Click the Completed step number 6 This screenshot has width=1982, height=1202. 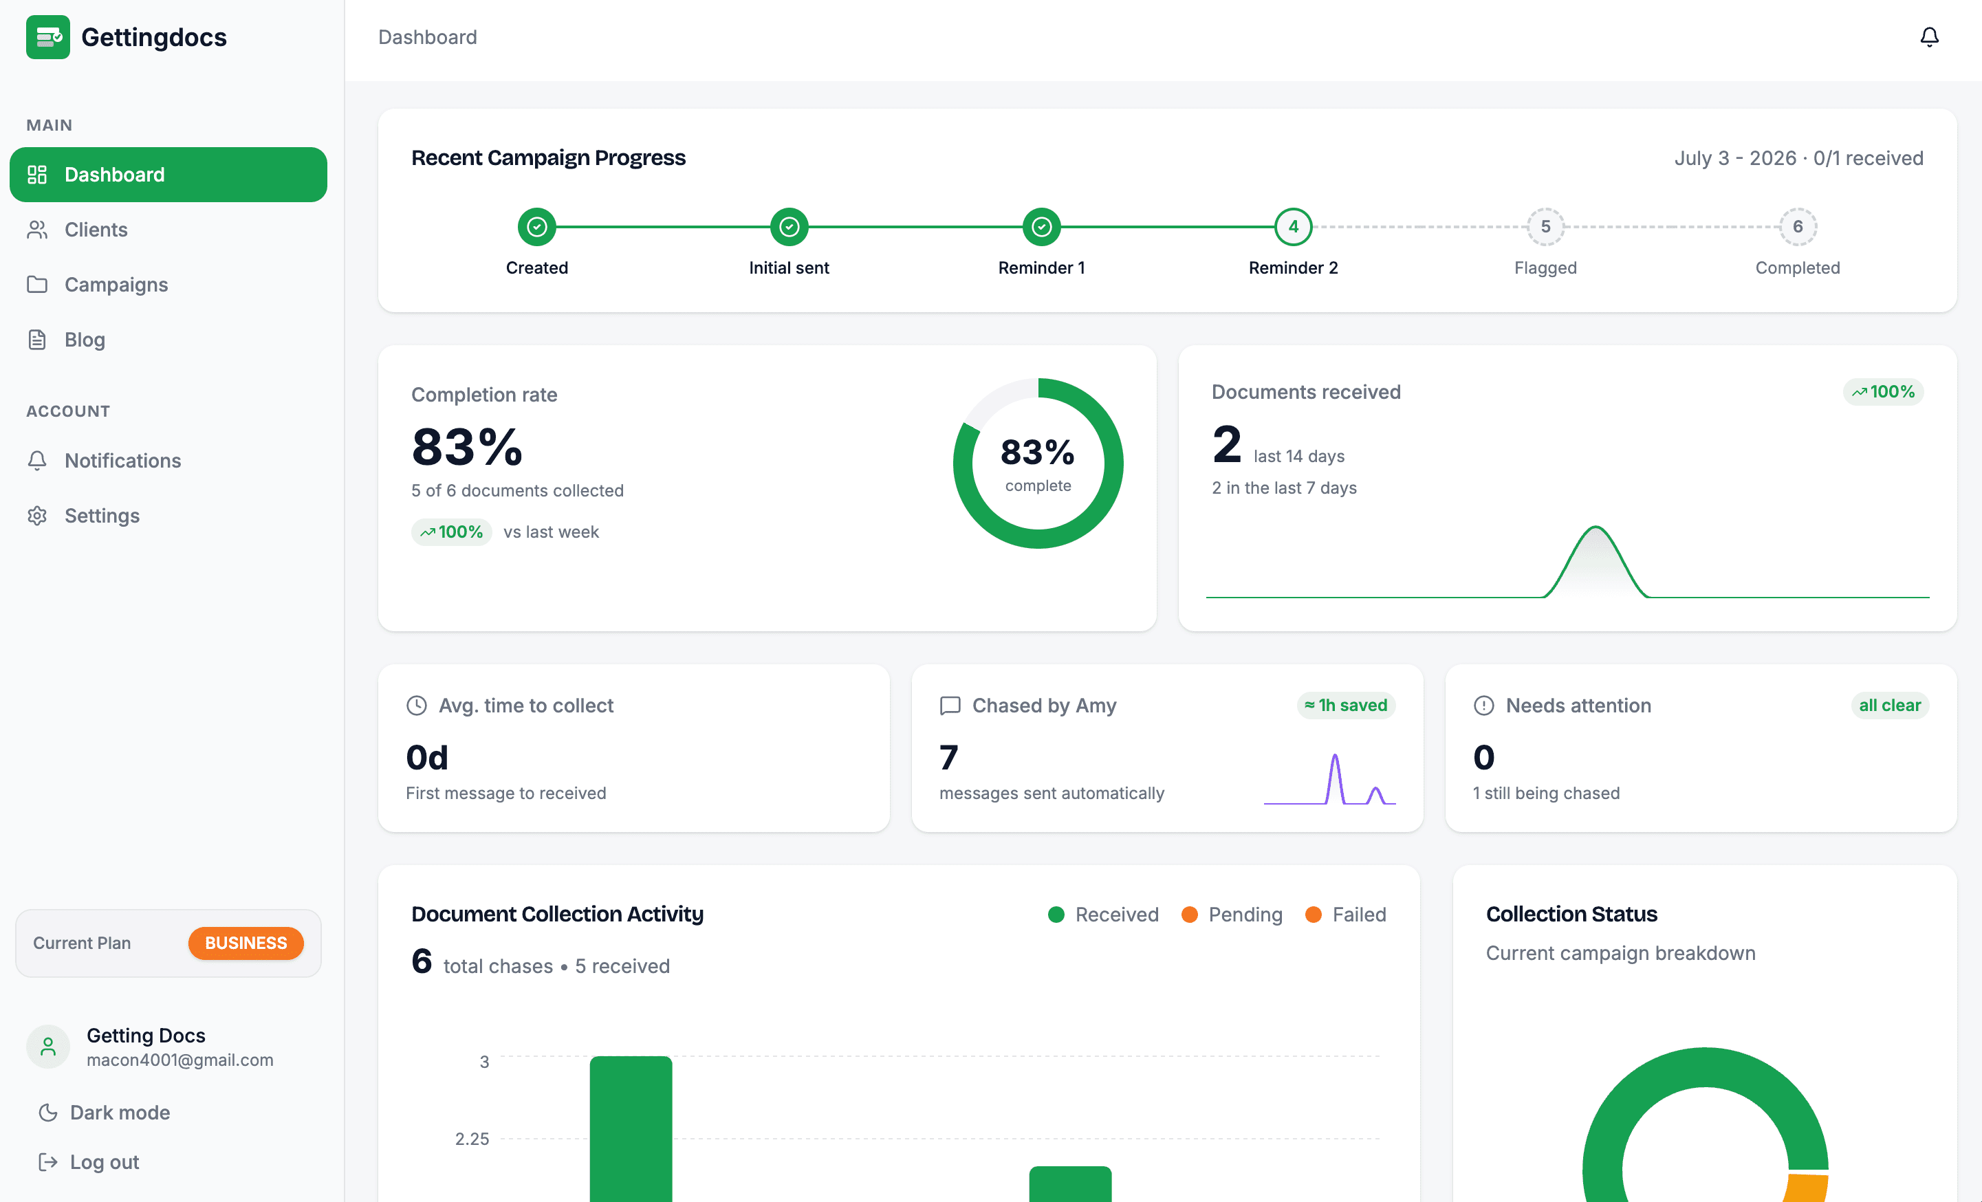tap(1797, 227)
